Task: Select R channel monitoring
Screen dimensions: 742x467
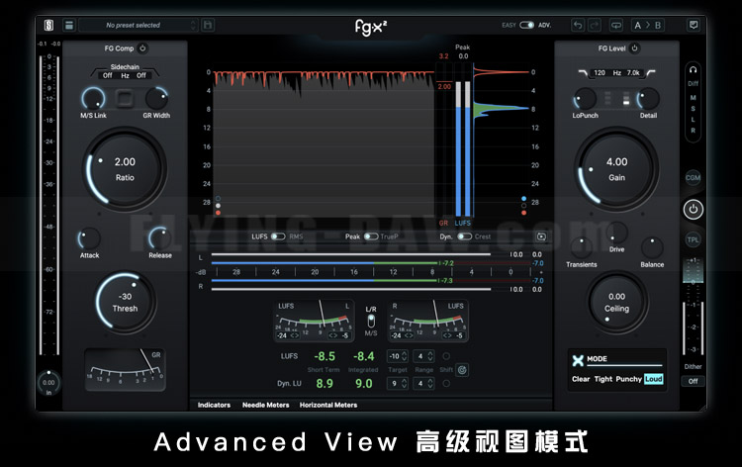Action: [693, 131]
